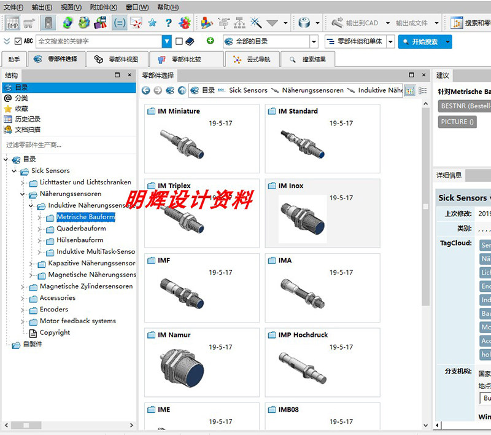Image resolution: width=491 pixels, height=435 pixels.
Task: Open the 输出成文件 dropdown arrow
Action: point(436,23)
